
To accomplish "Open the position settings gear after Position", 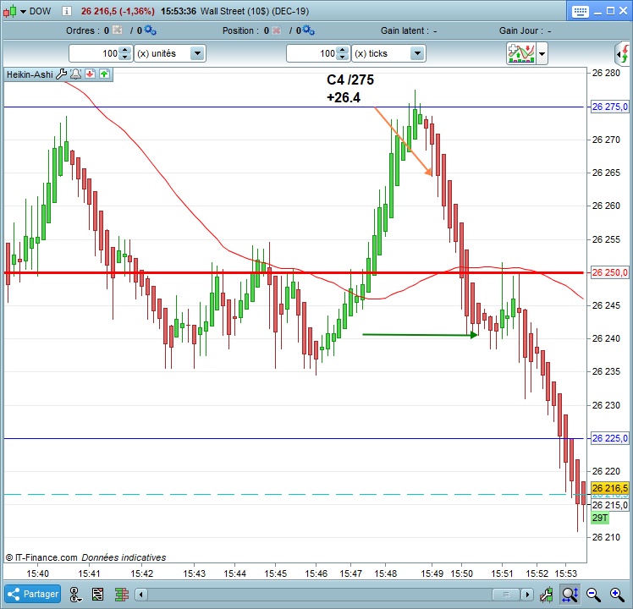I will [x=308, y=30].
